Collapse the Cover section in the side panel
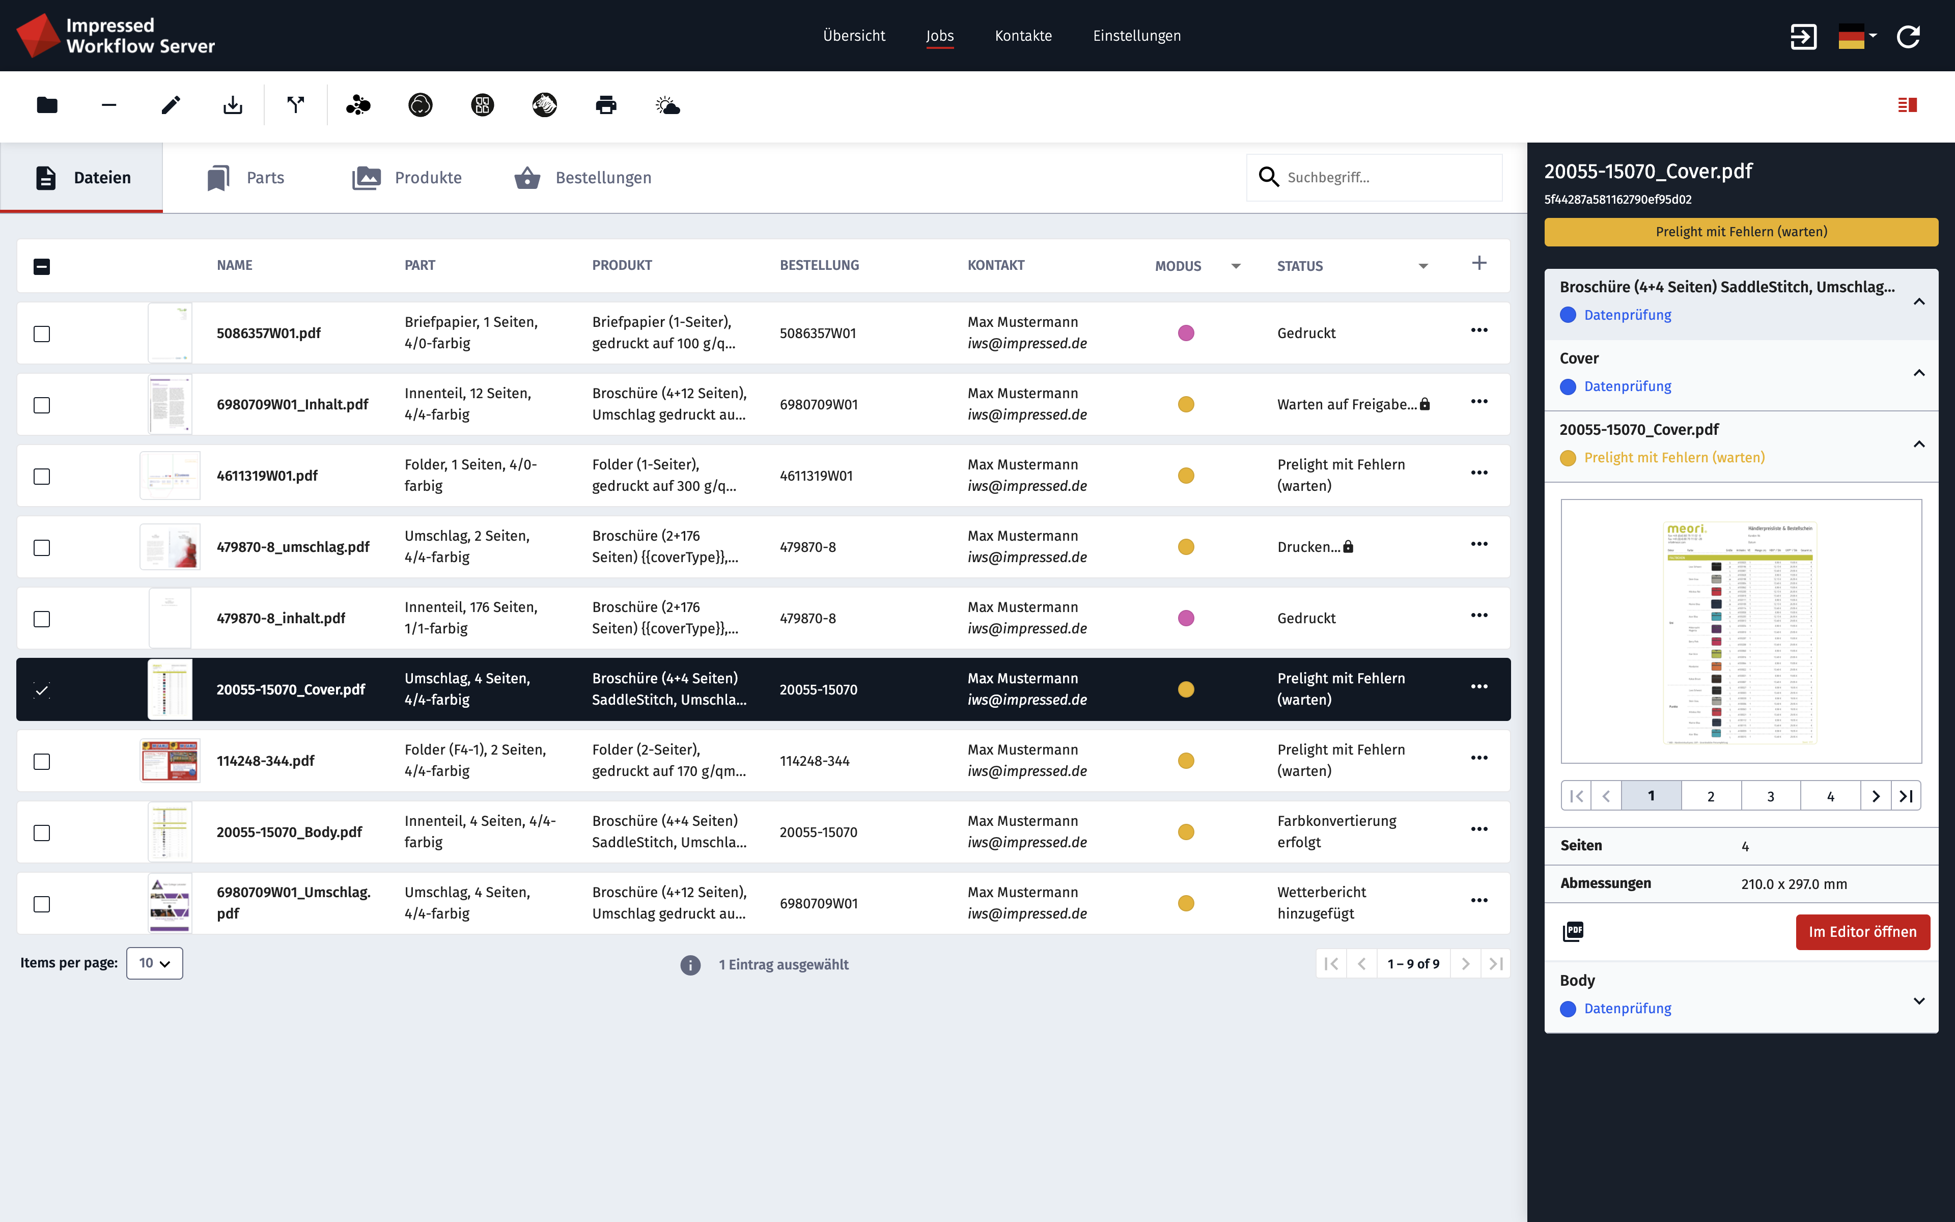1955x1222 pixels. (x=1919, y=373)
